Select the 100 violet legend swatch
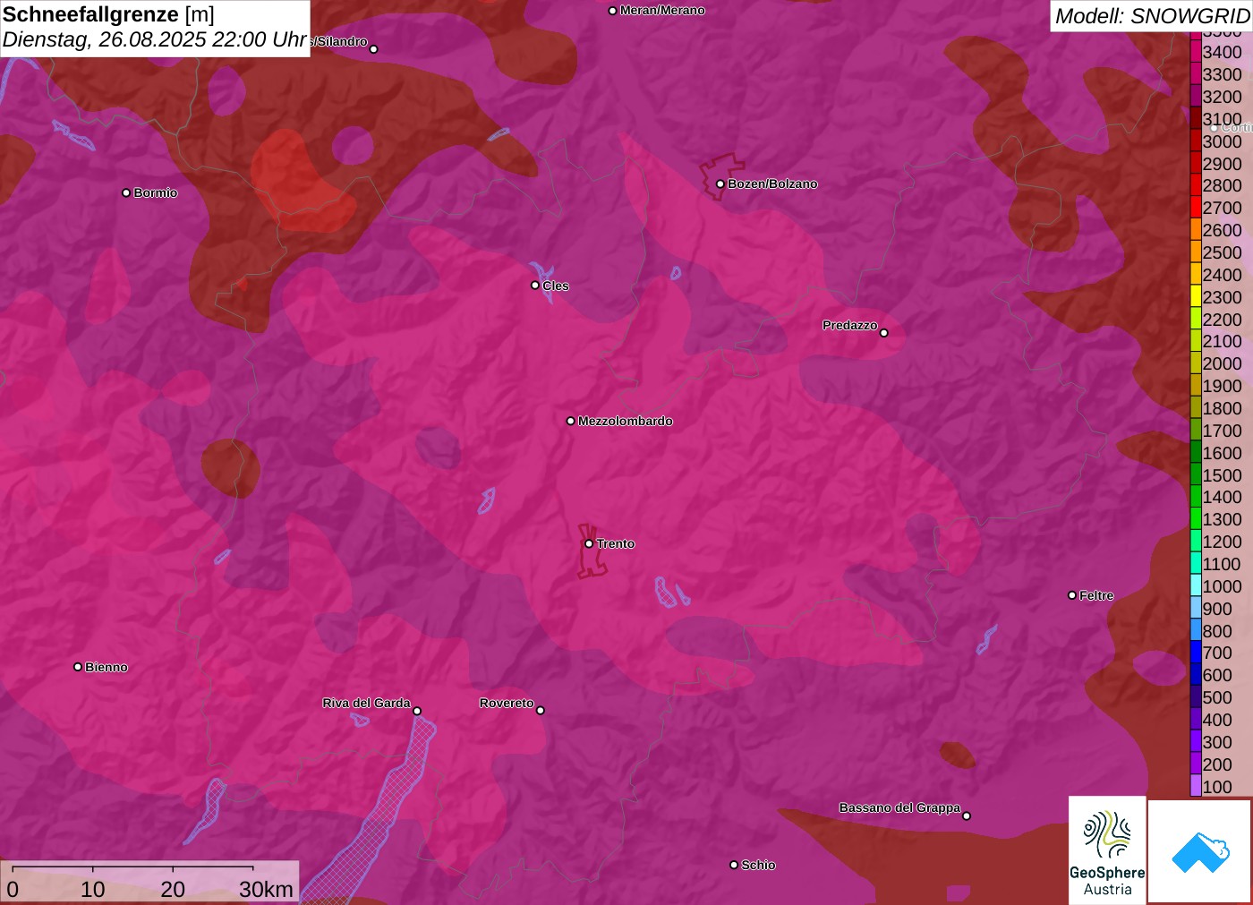Image resolution: width=1253 pixels, height=905 pixels. click(x=1196, y=786)
